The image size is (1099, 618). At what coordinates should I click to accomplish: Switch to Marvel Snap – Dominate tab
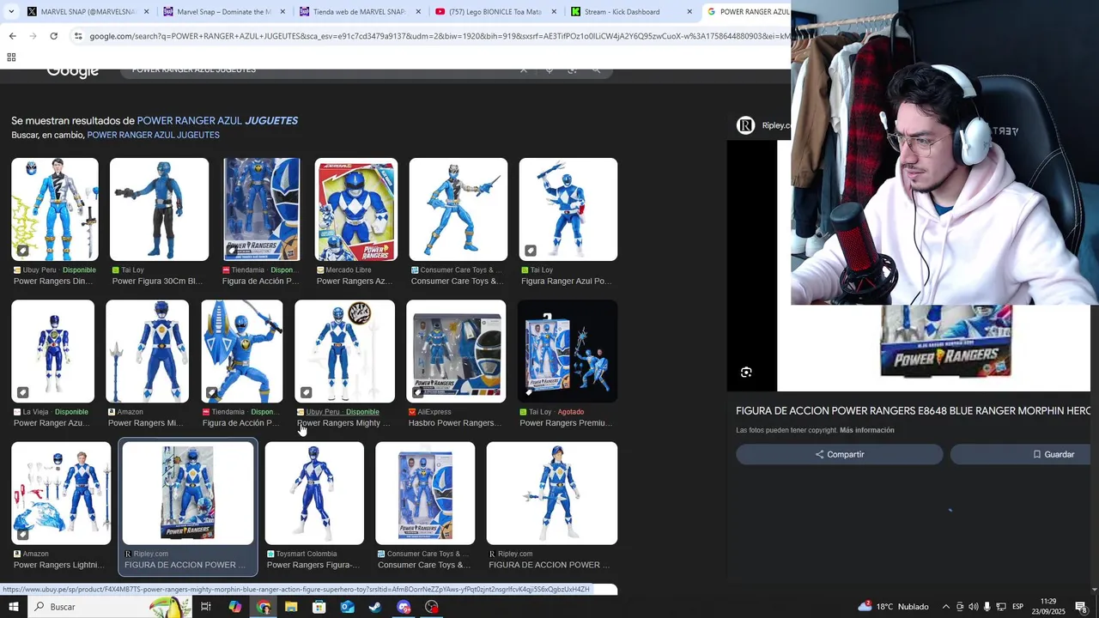(224, 12)
